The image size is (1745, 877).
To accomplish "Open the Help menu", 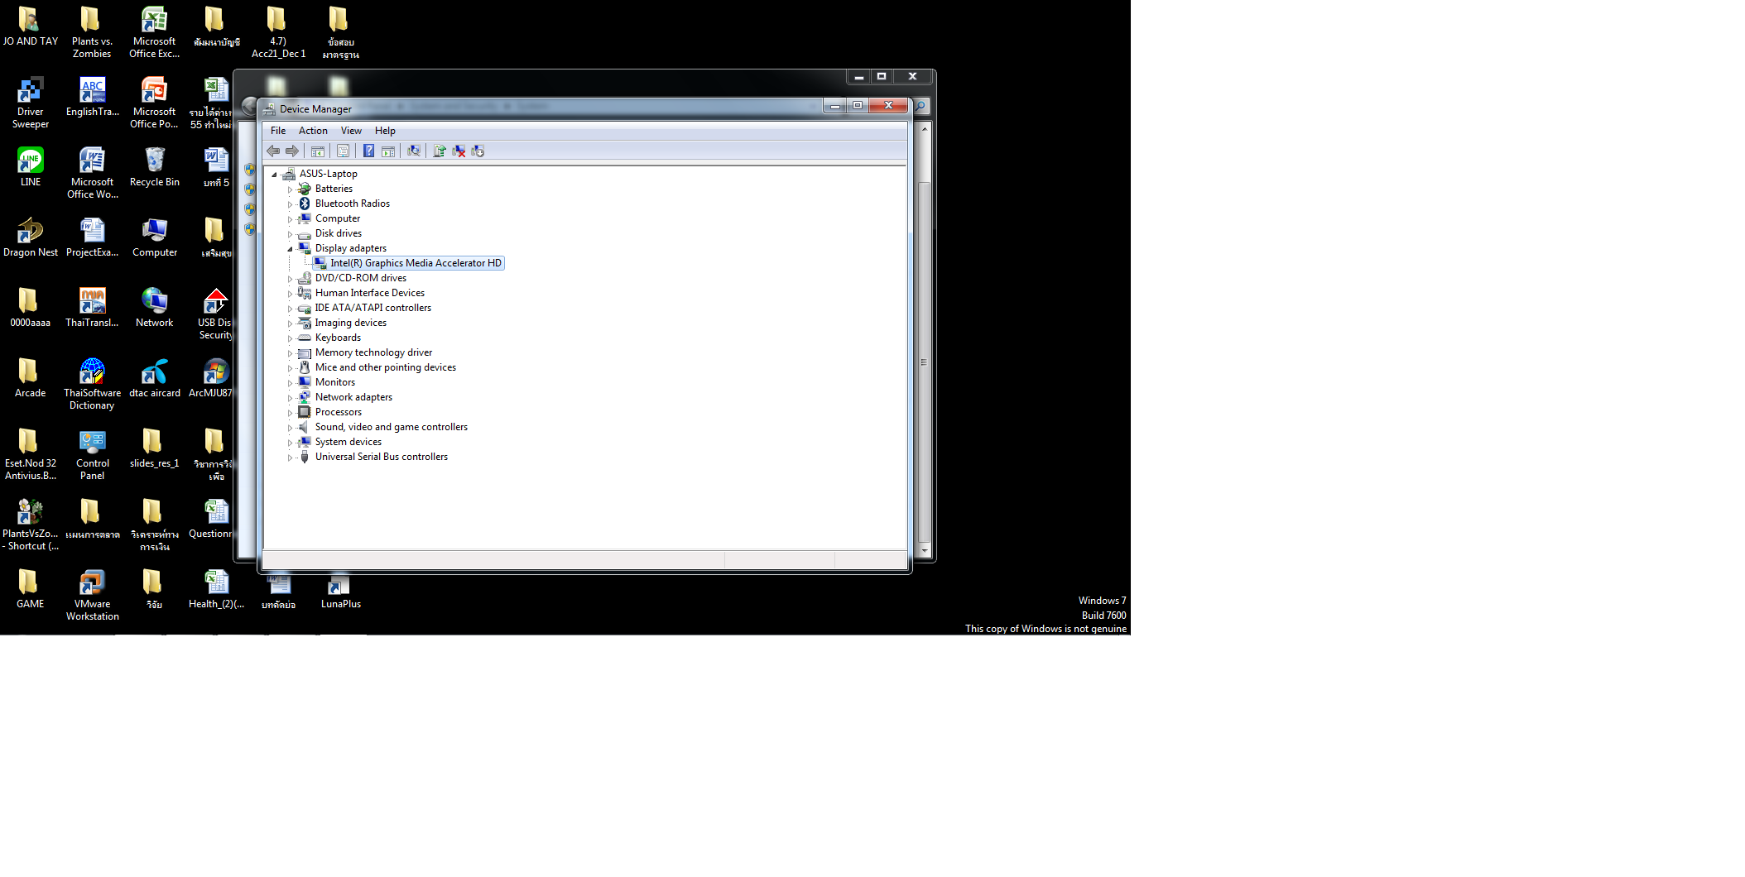I will (x=385, y=131).
